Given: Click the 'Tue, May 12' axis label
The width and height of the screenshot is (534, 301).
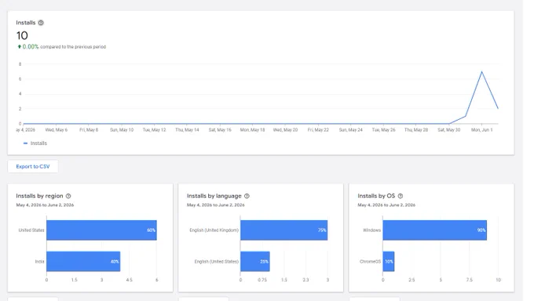Looking at the screenshot, I should pos(154,130).
